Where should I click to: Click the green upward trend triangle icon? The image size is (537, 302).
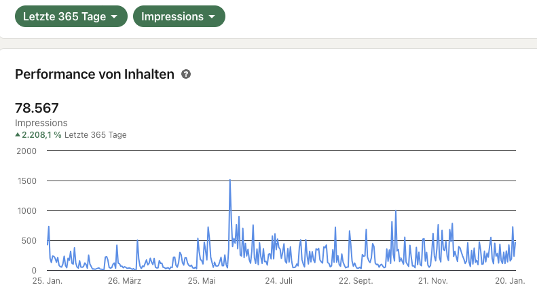pyautogui.click(x=18, y=135)
